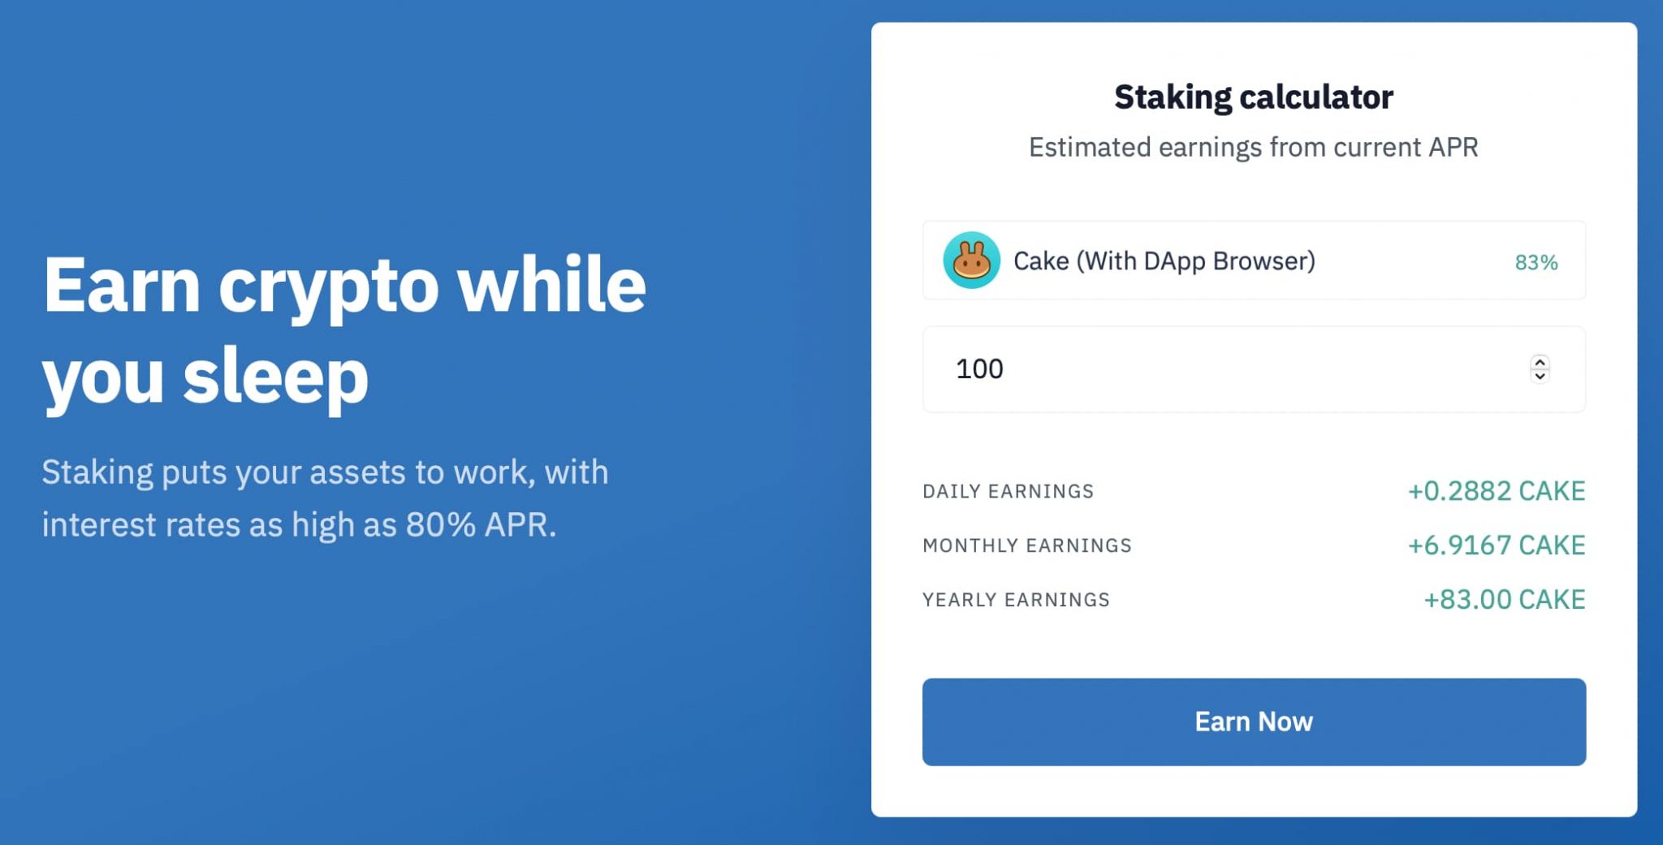Viewport: 1663px width, 845px height.
Task: Click the Daily Earnings label
Action: (x=1008, y=491)
